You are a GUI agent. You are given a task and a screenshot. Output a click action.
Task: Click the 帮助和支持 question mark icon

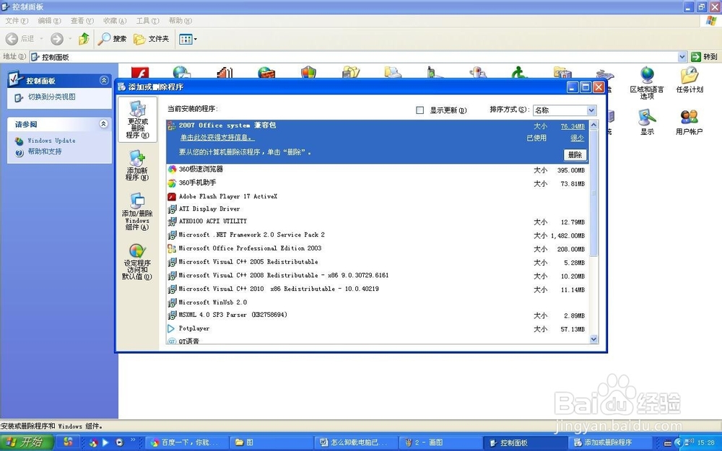pyautogui.click(x=19, y=153)
